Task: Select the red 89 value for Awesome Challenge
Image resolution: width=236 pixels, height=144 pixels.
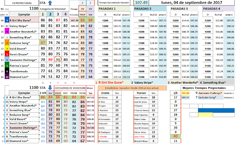Action: pos(51,60)
